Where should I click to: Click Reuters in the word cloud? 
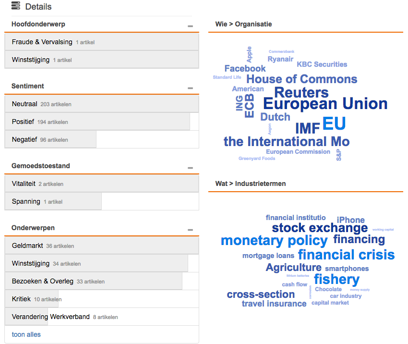point(301,92)
